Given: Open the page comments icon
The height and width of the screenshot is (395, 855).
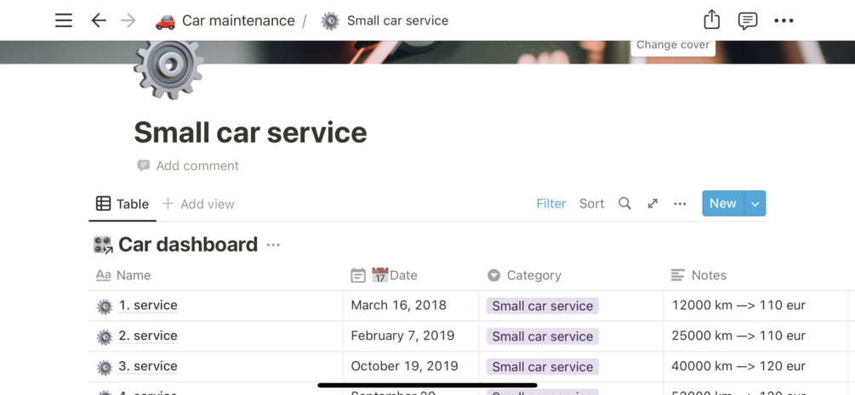Looking at the screenshot, I should pyautogui.click(x=747, y=20).
